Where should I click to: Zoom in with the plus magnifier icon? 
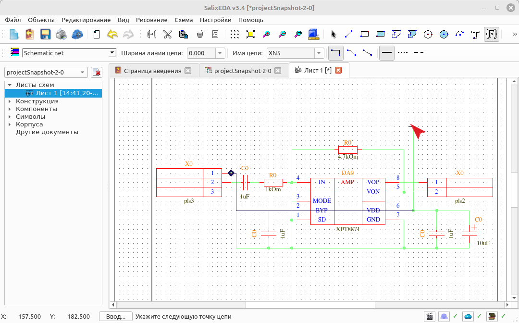coord(266,34)
